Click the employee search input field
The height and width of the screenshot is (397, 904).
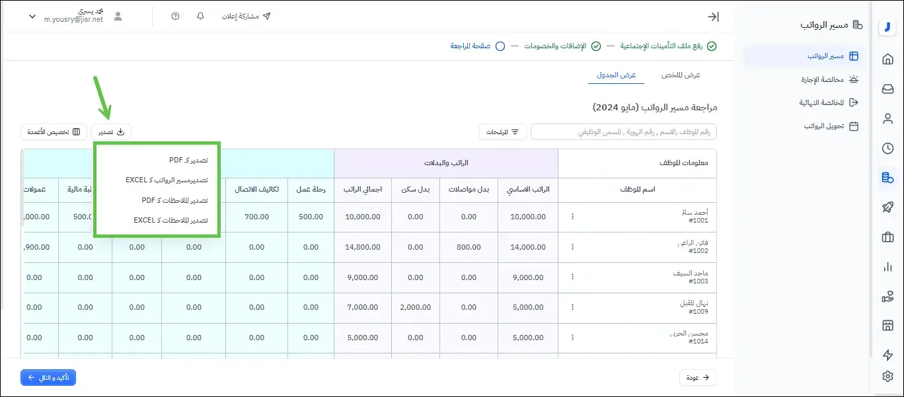click(x=623, y=131)
